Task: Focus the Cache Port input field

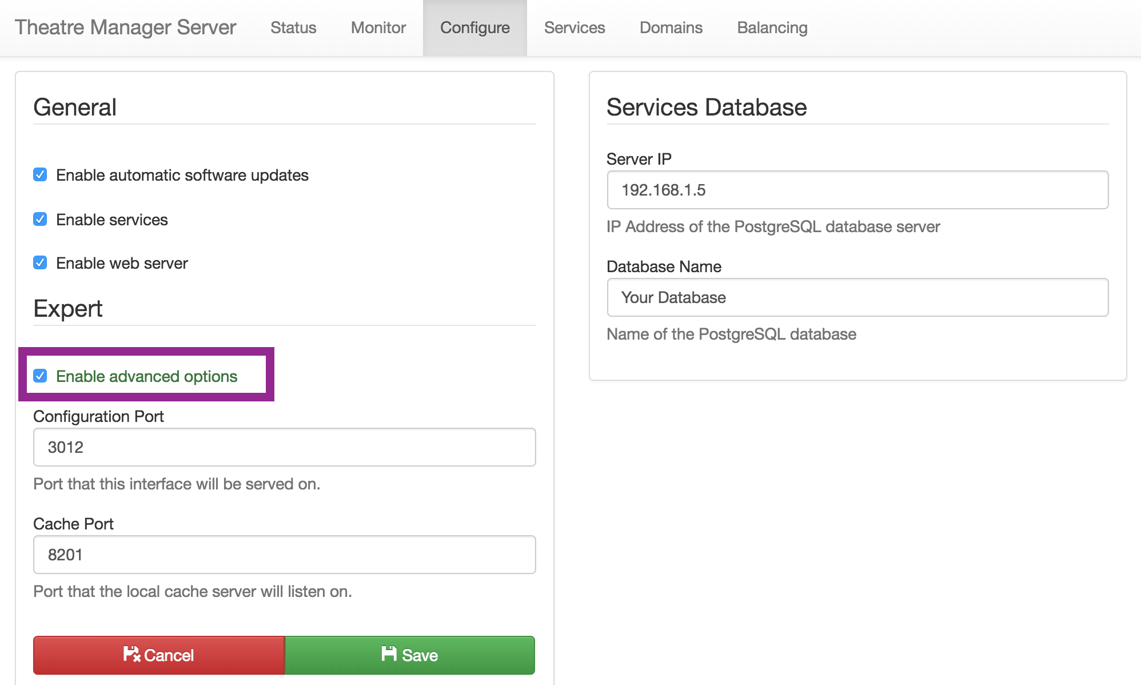Action: (x=285, y=555)
